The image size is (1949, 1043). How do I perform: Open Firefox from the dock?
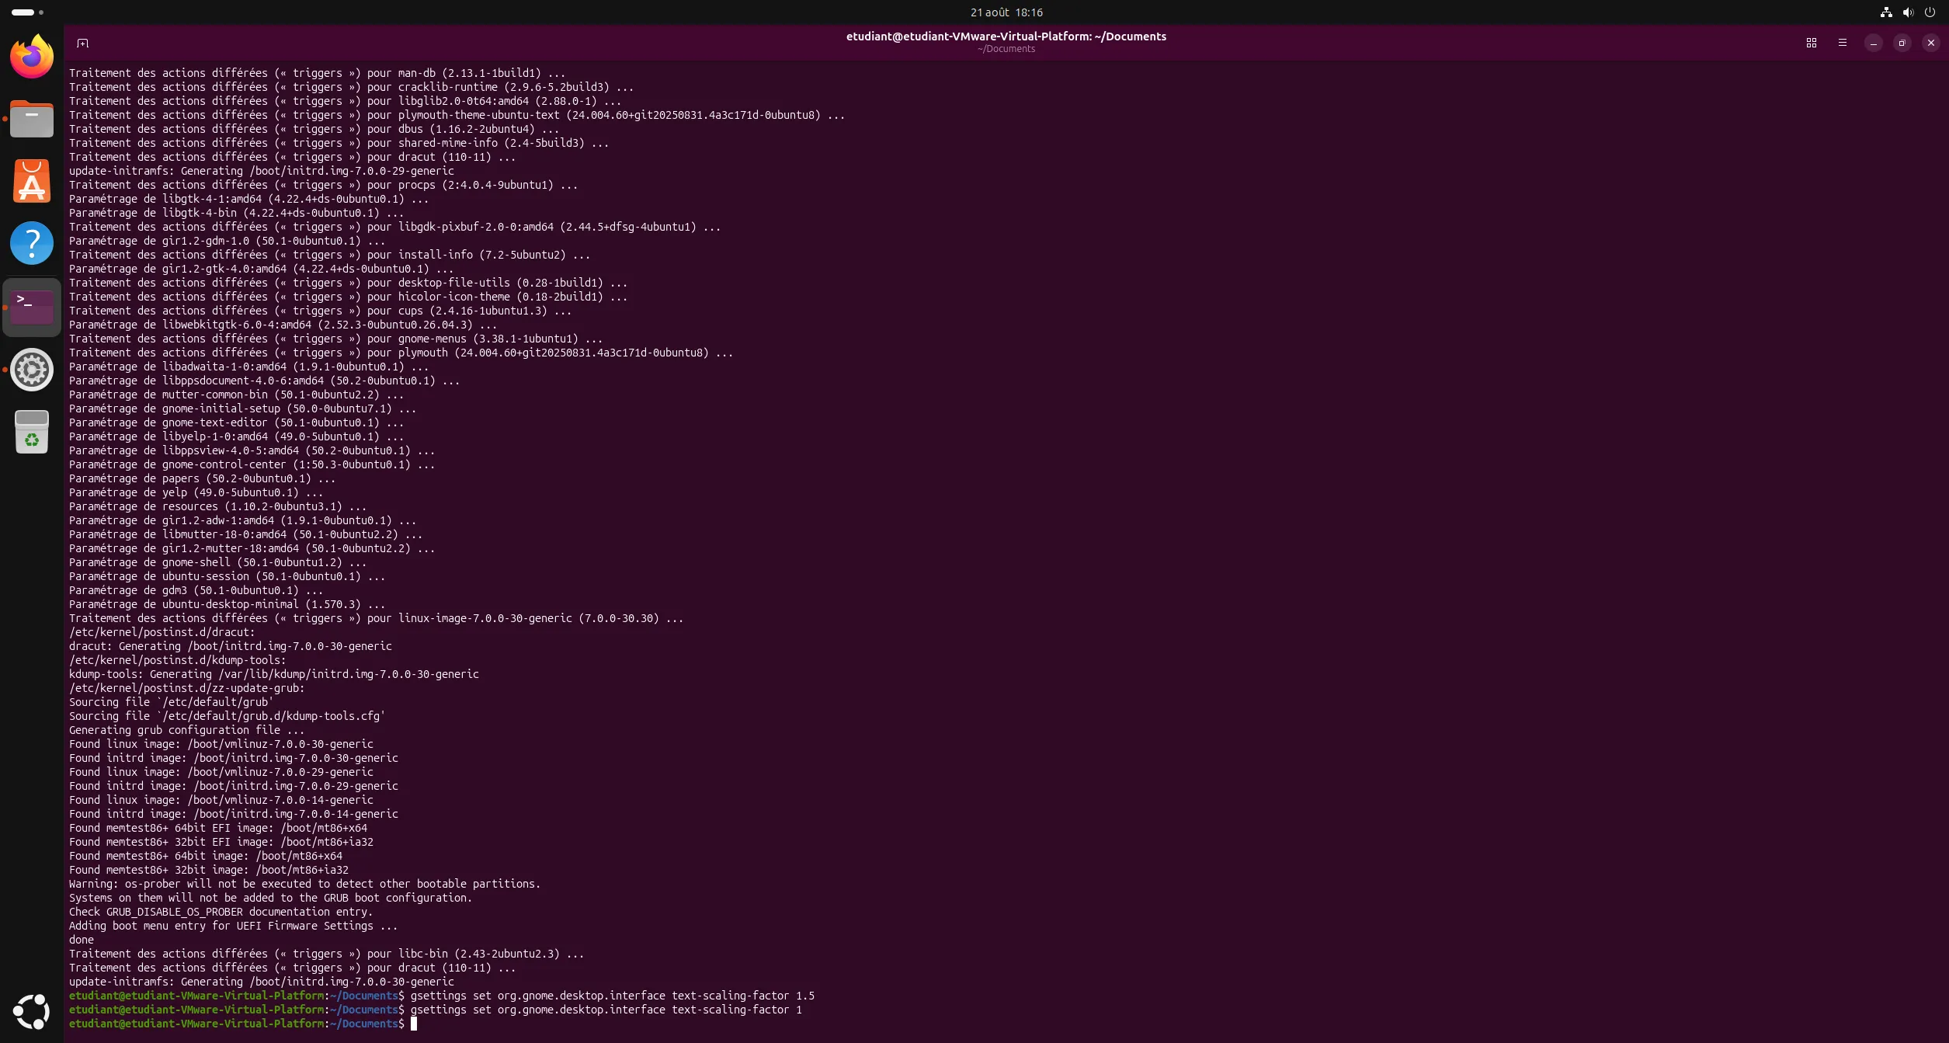click(32, 56)
